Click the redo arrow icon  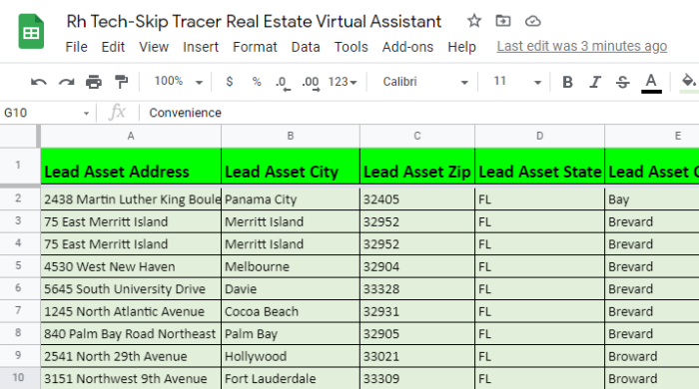tap(67, 82)
